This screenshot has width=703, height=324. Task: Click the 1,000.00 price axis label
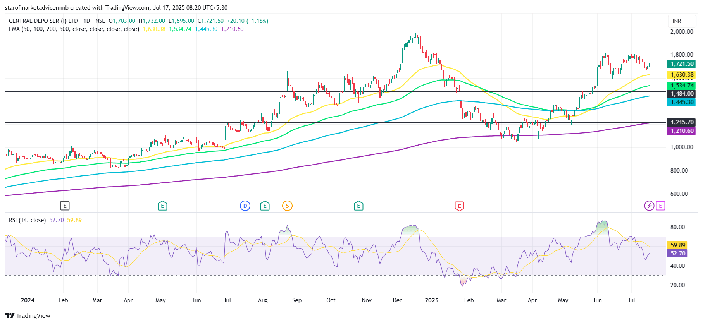click(682, 147)
